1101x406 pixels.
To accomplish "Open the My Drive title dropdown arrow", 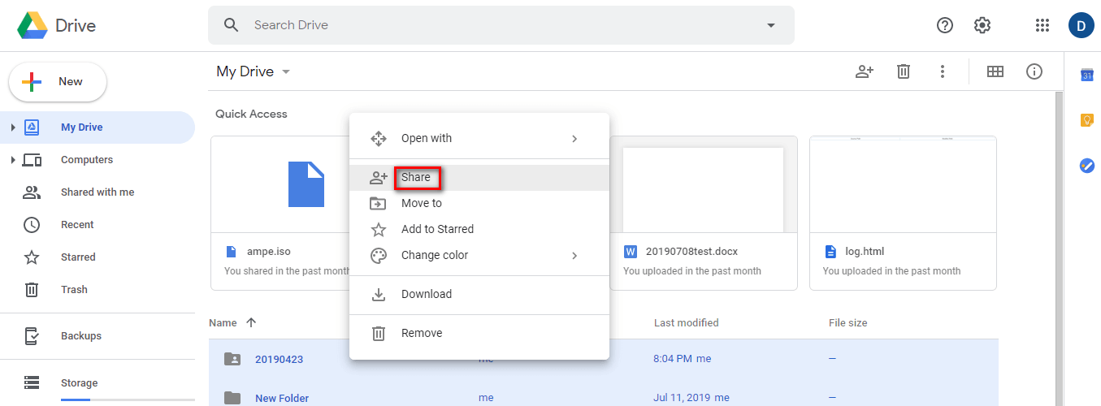I will pyautogui.click(x=286, y=72).
